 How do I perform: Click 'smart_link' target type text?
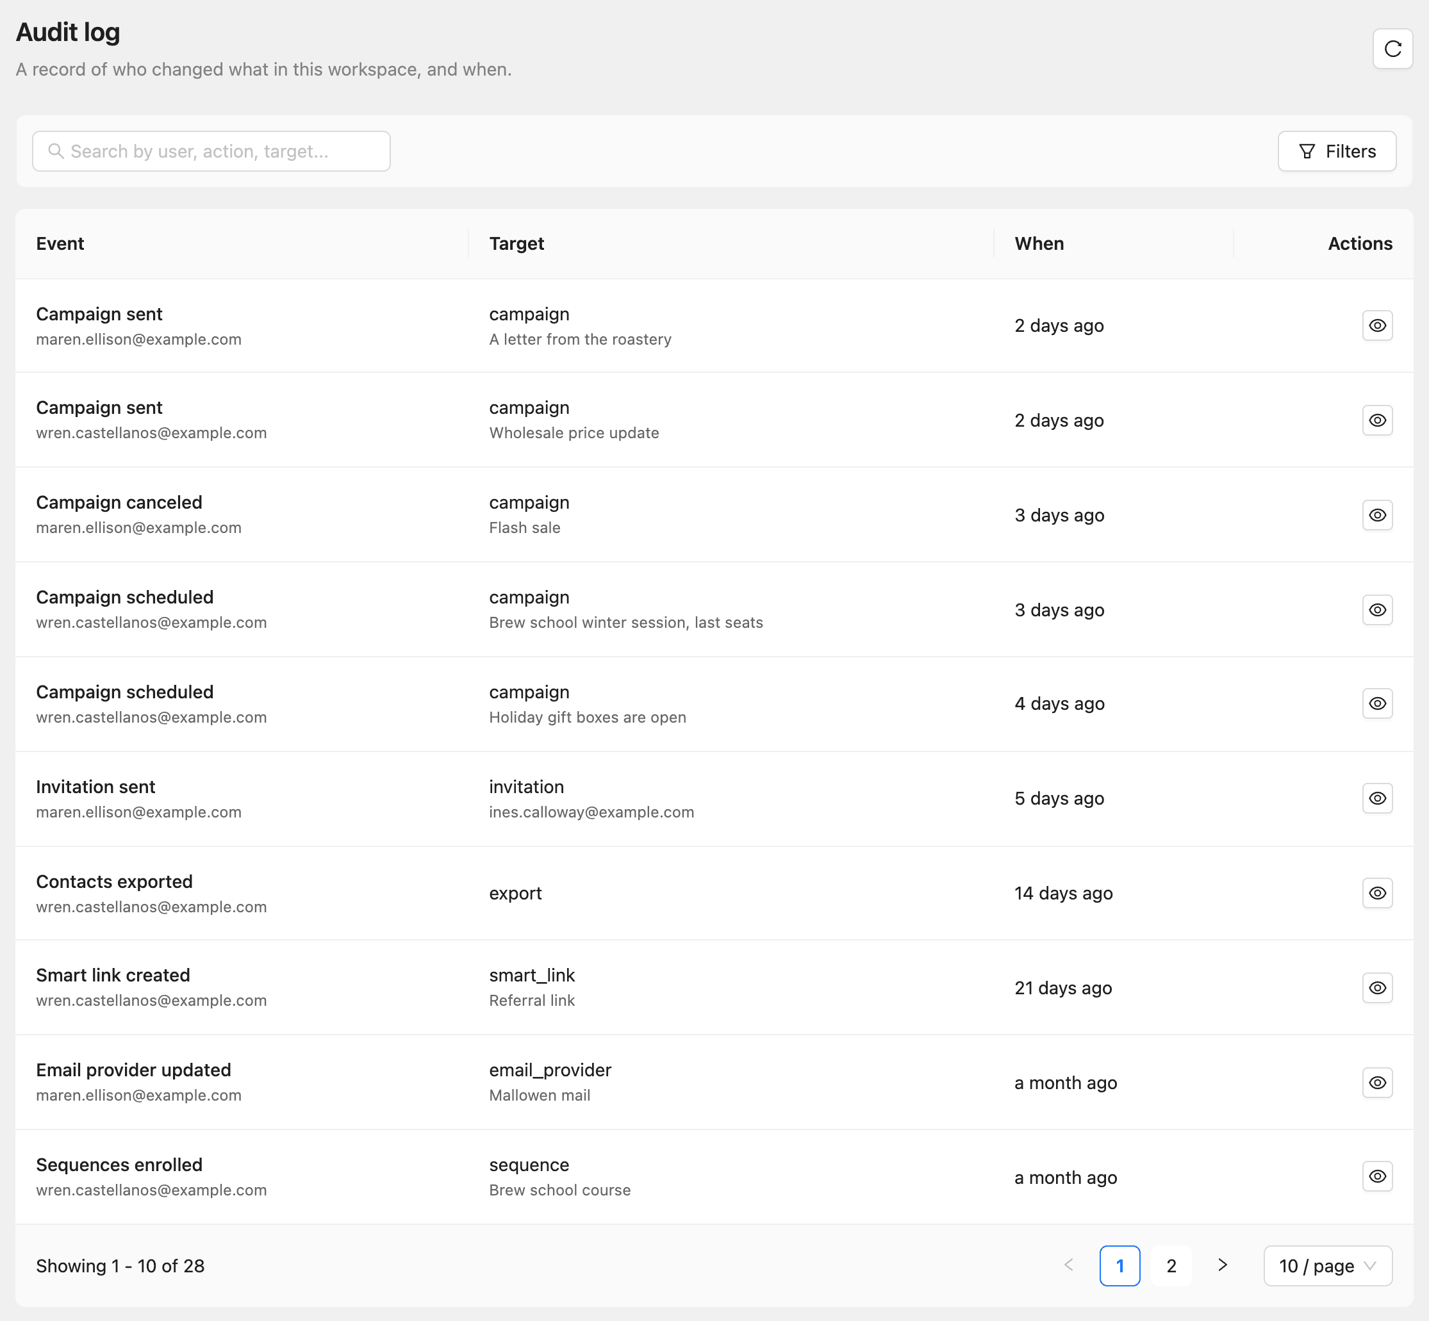531,975
